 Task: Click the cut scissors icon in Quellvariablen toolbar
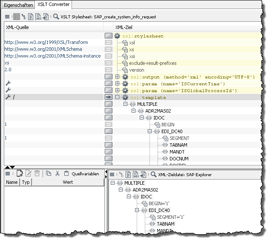coord(57,174)
